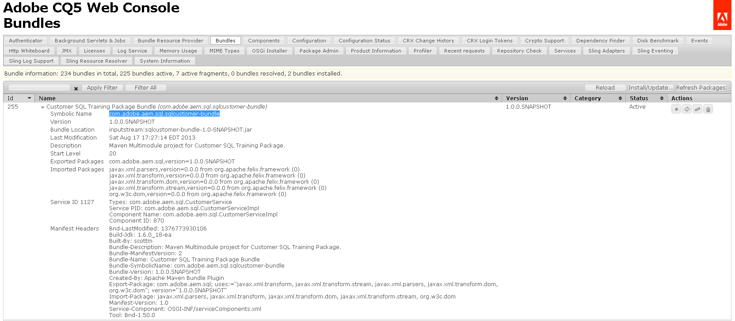This screenshot has width=735, height=321.
Task: Click bundle Id 255
Action: [13, 107]
